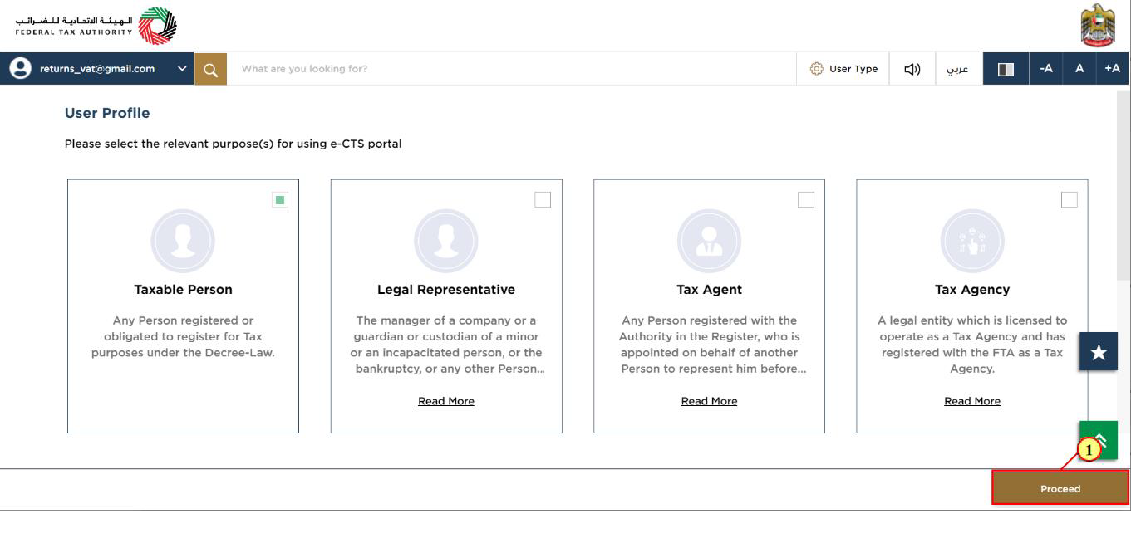This screenshot has width=1131, height=538.
Task: Click the green scroll-to-top arrow button
Action: (1099, 440)
